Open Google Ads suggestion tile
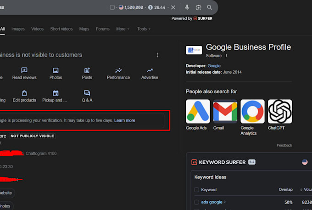Image resolution: width=312 pixels, height=210 pixels. 198,111
